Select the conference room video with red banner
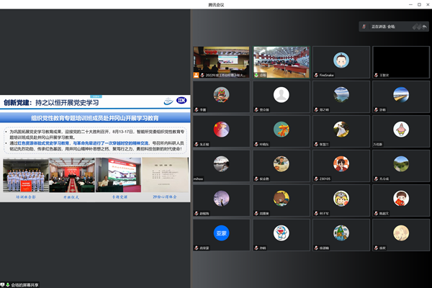The image size is (432, 288). [x=221, y=61]
